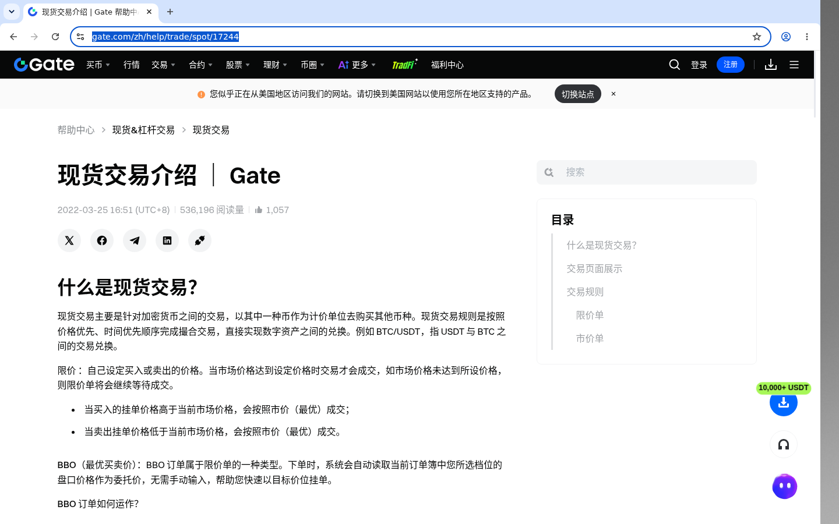Screen dimensions: 839x524
Task: Jump to 交易规则 in contents
Action: pos(586,292)
